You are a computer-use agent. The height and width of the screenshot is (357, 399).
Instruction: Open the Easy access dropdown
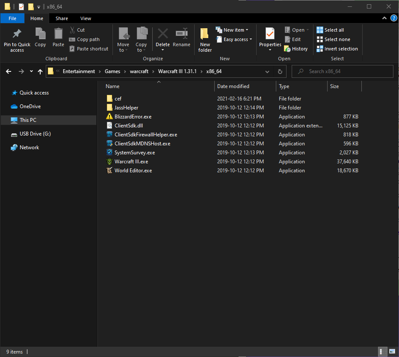[x=234, y=39]
